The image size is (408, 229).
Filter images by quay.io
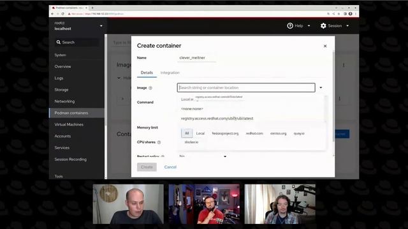pos(299,134)
